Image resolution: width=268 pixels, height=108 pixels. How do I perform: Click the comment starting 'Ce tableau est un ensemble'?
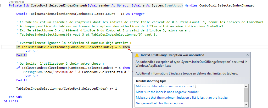click(x=140, y=22)
